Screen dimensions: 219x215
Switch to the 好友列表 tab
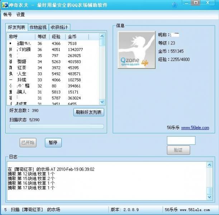pyautogui.click(x=16, y=27)
